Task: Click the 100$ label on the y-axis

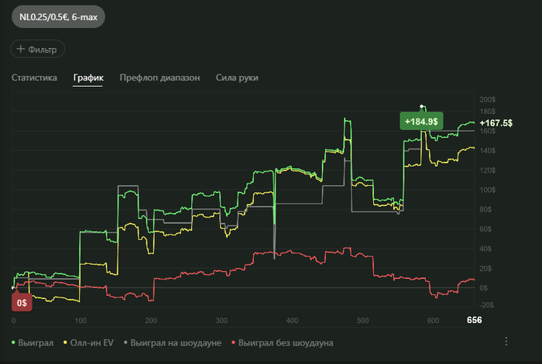Action: click(488, 190)
